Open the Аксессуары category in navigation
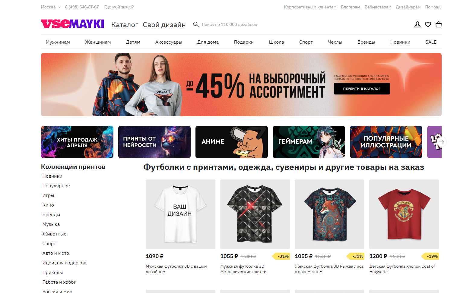 coord(169,42)
